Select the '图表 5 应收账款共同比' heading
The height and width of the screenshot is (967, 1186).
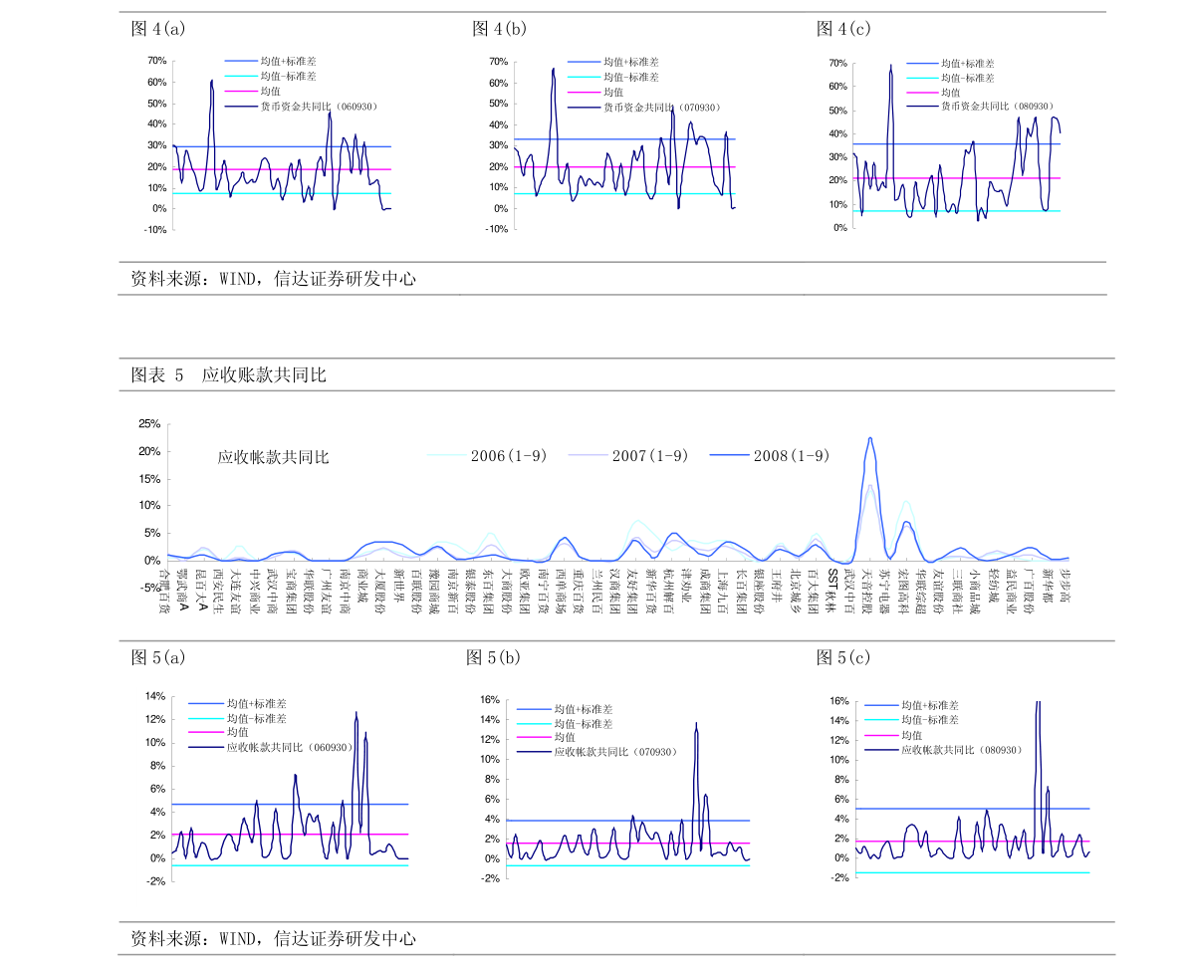click(228, 374)
